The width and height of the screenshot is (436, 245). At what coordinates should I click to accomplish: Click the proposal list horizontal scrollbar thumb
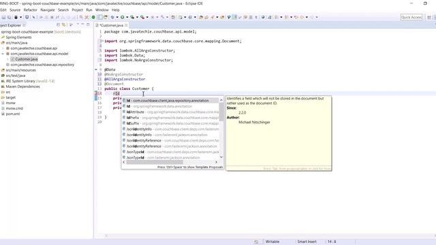click(x=155, y=162)
